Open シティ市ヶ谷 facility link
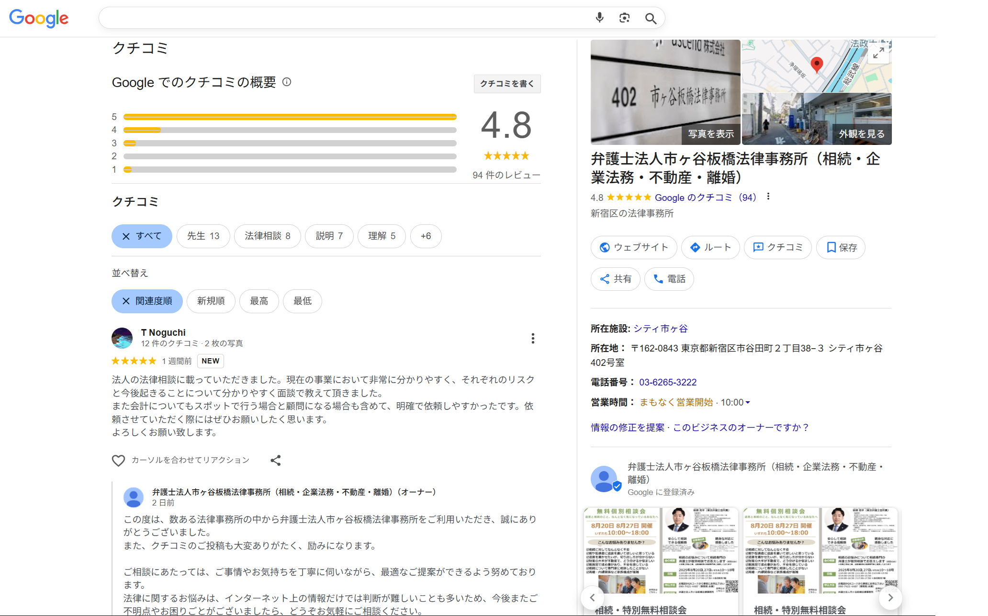 [661, 329]
